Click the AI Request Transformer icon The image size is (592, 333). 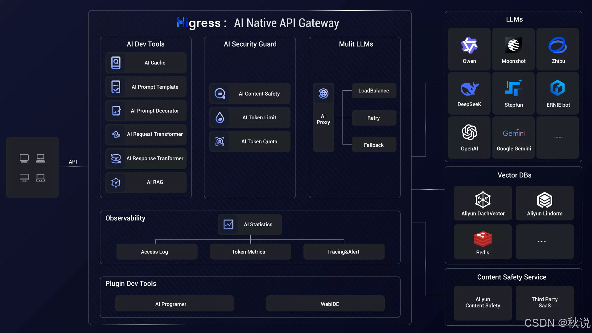[x=116, y=134]
